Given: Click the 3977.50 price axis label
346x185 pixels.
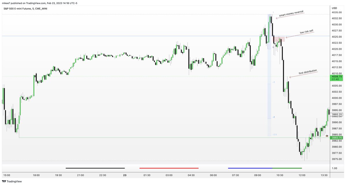Looking at the screenshot, I should click(x=336, y=153).
